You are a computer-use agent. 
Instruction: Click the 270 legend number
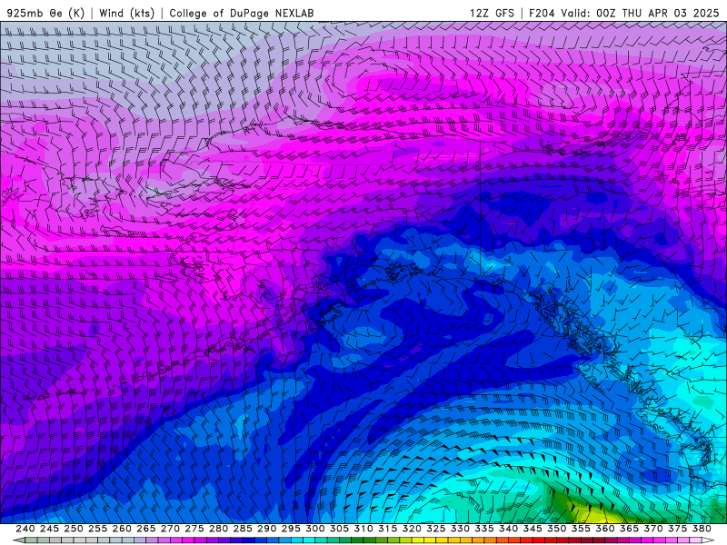click(x=170, y=529)
